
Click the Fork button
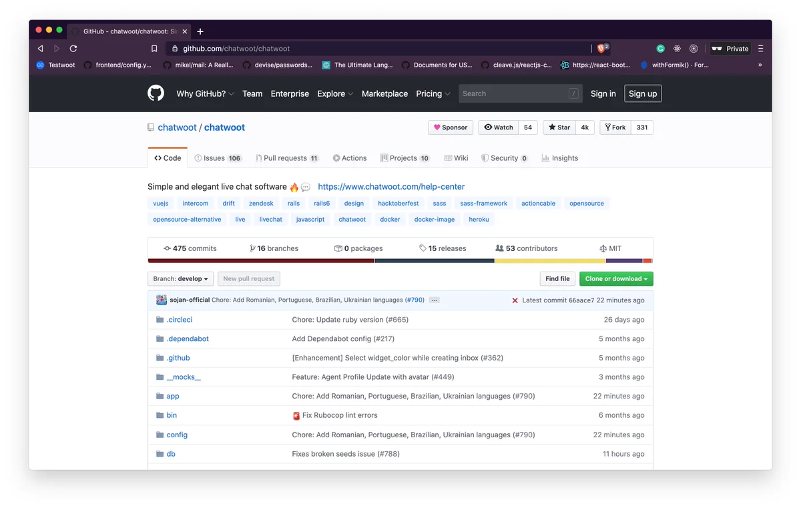[615, 128]
